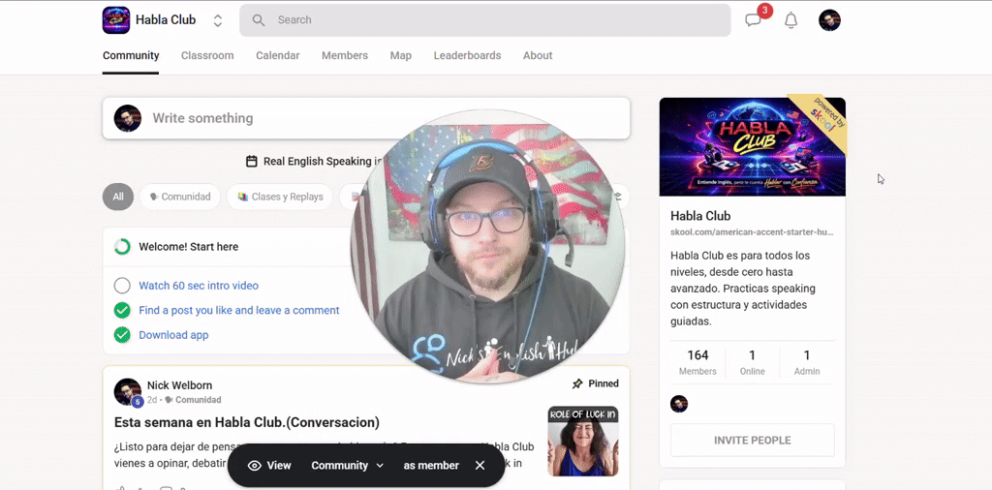Open the notifications bell

(x=790, y=20)
